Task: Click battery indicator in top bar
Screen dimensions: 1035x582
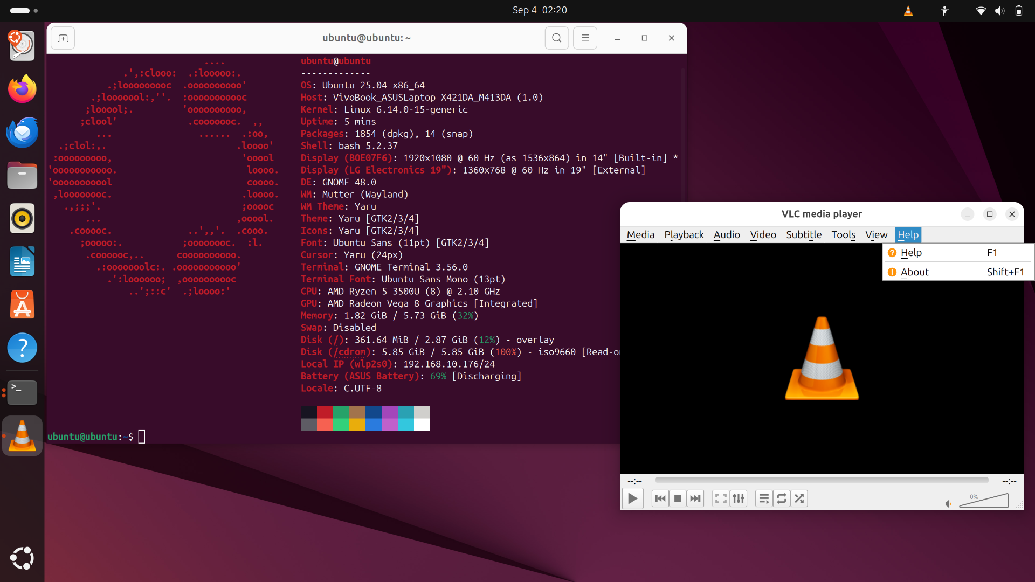Action: [1018, 10]
